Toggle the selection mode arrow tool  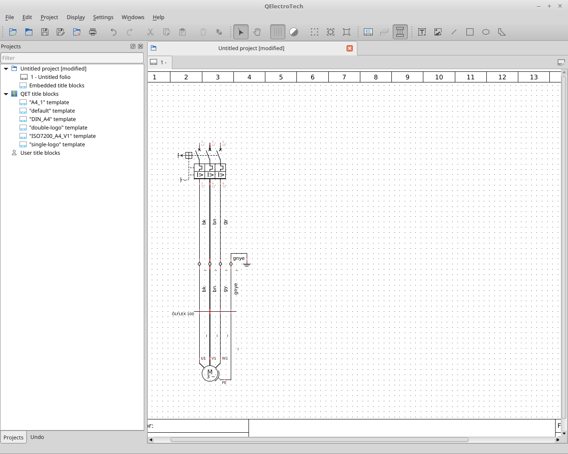coord(241,32)
